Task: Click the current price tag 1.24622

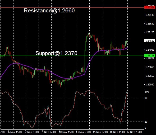Action: coord(150,41)
